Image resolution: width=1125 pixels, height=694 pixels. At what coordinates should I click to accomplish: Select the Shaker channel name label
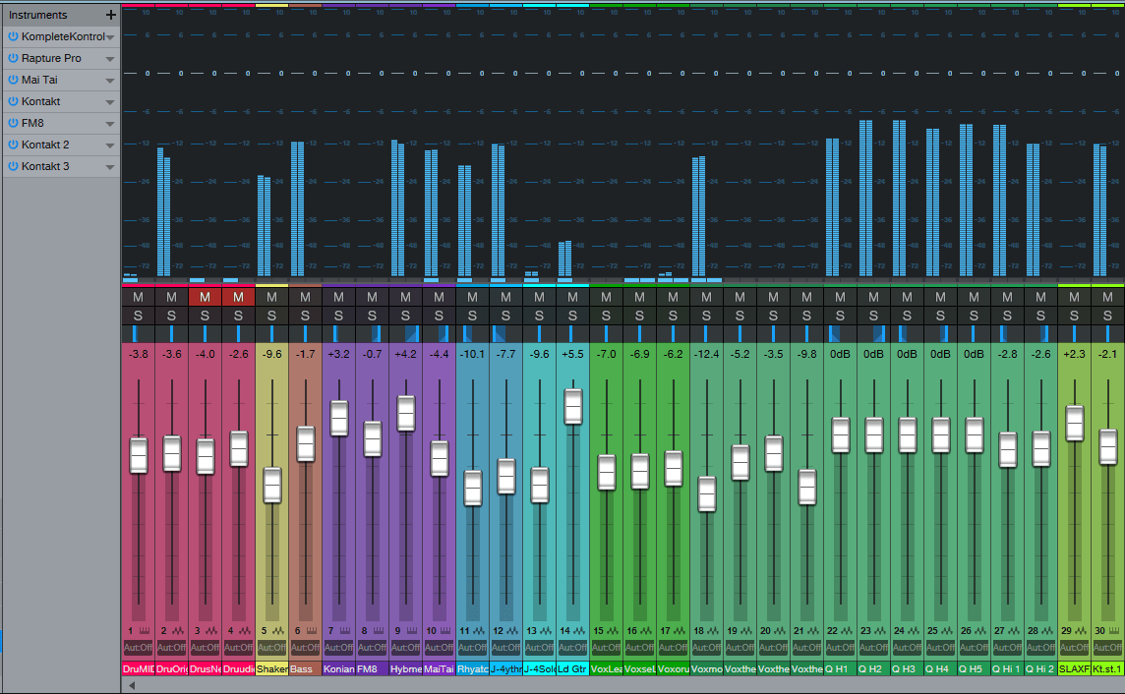pos(271,668)
